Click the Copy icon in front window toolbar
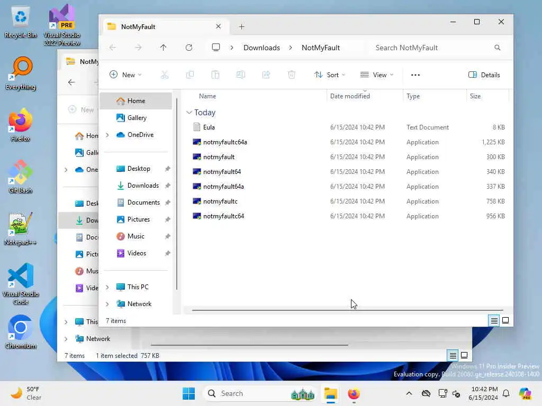Viewport: 542px width, 406px height. coord(190,75)
